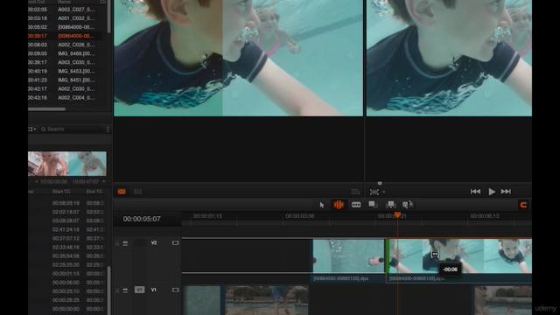The image size is (560, 315).
Task: Select the arrow Selection mode tool
Action: tap(322, 205)
